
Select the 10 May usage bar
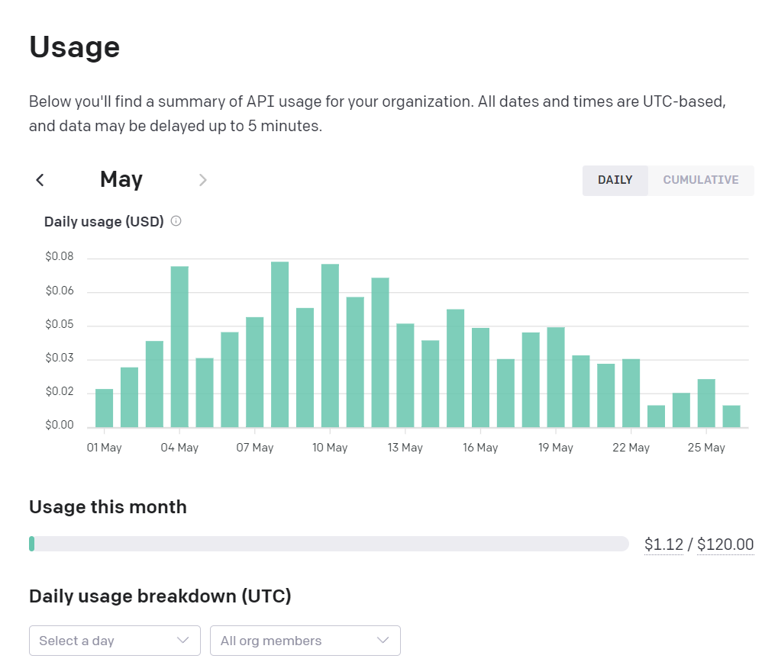coord(330,345)
